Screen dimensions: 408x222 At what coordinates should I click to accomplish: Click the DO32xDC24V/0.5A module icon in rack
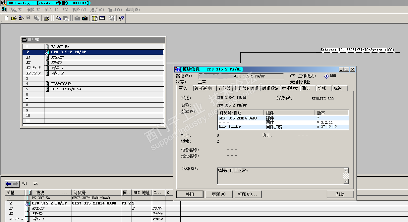47,89
